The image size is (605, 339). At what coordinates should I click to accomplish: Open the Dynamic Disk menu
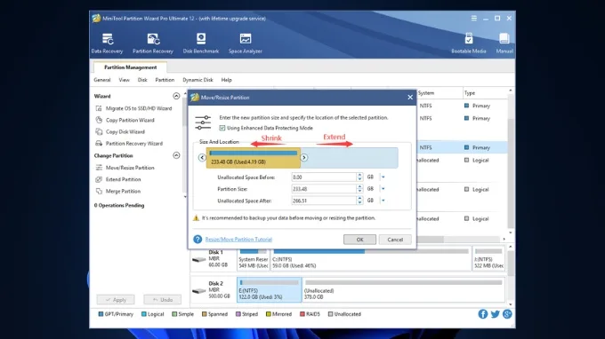[x=198, y=80]
